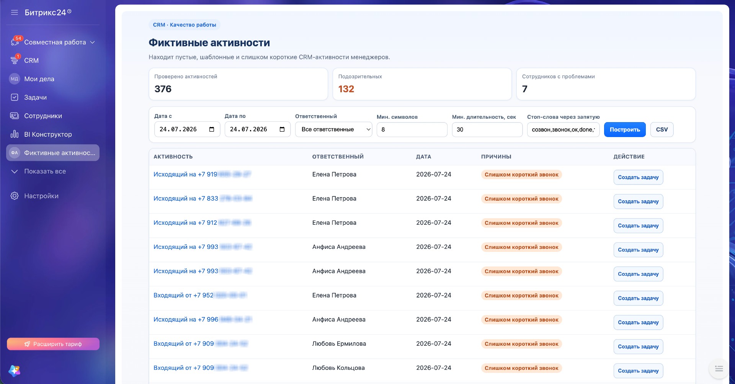This screenshot has width=735, height=384.
Task: Open the Все ответственные dropdown
Action: coord(334,129)
